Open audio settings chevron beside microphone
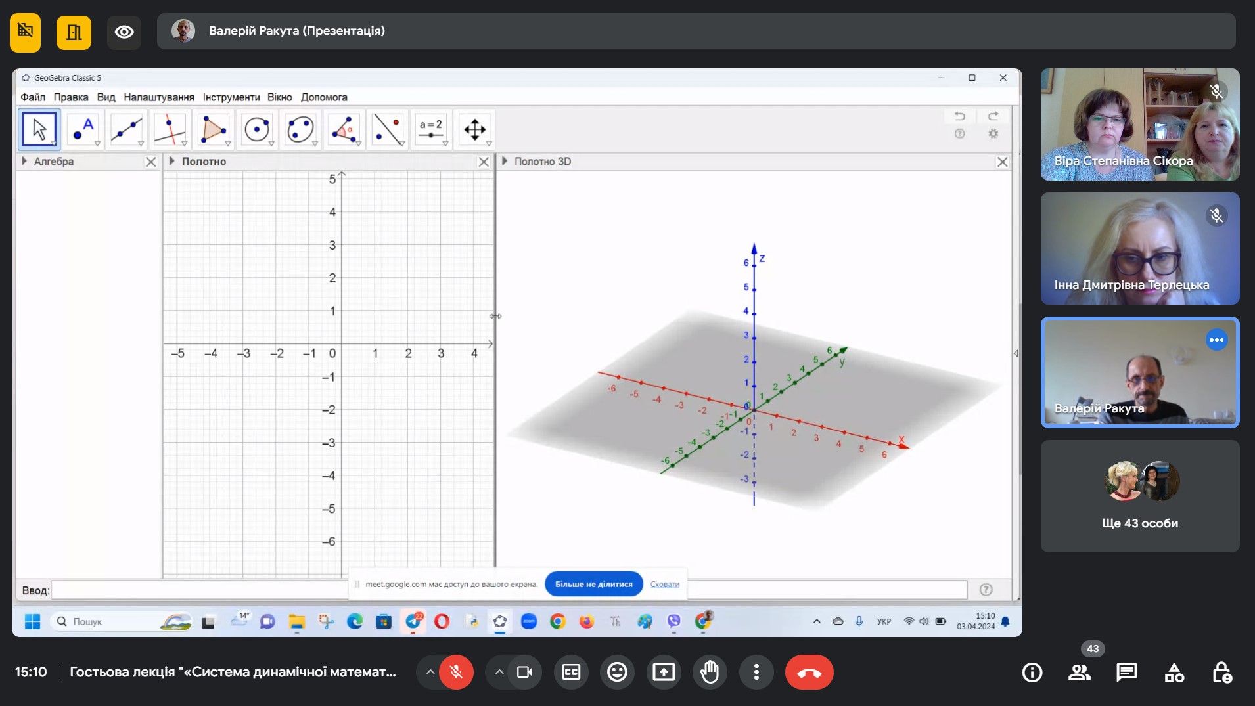The width and height of the screenshot is (1255, 706). [x=430, y=672]
